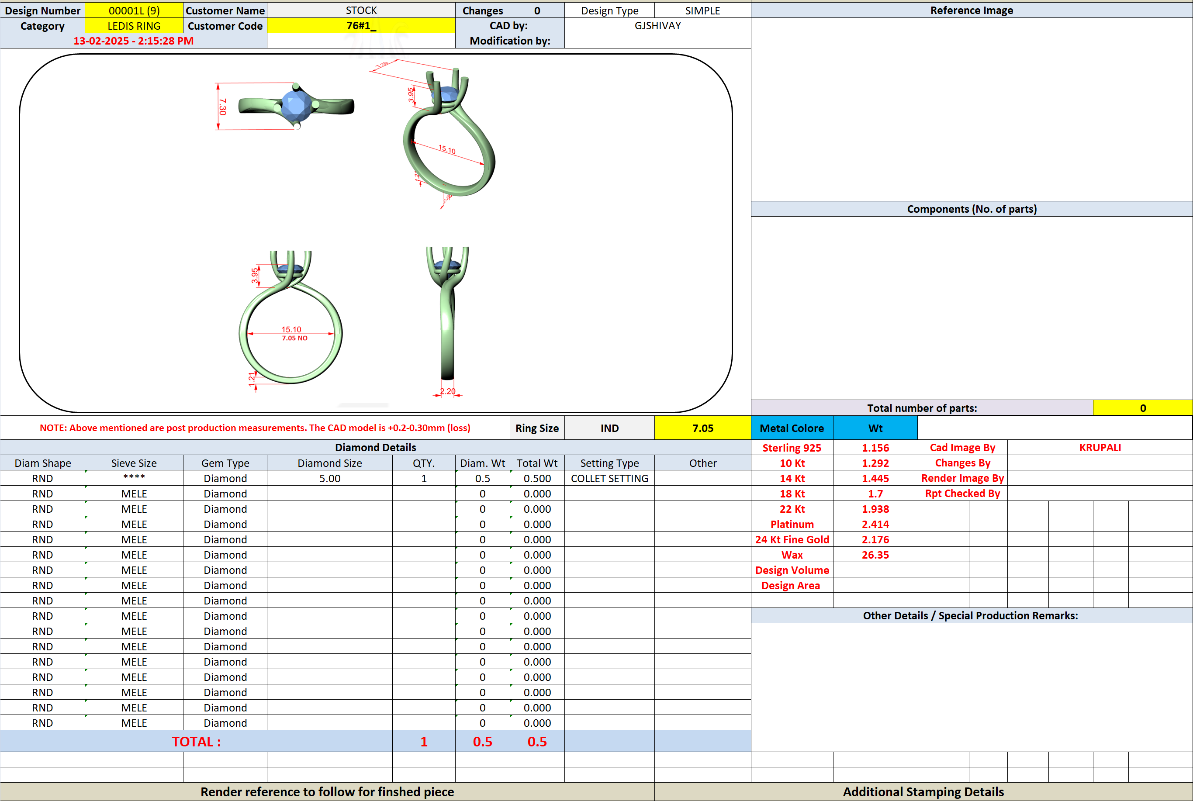Screen dimensions: 1193x801
Task: Click the Design Area label
Action: coord(792,585)
